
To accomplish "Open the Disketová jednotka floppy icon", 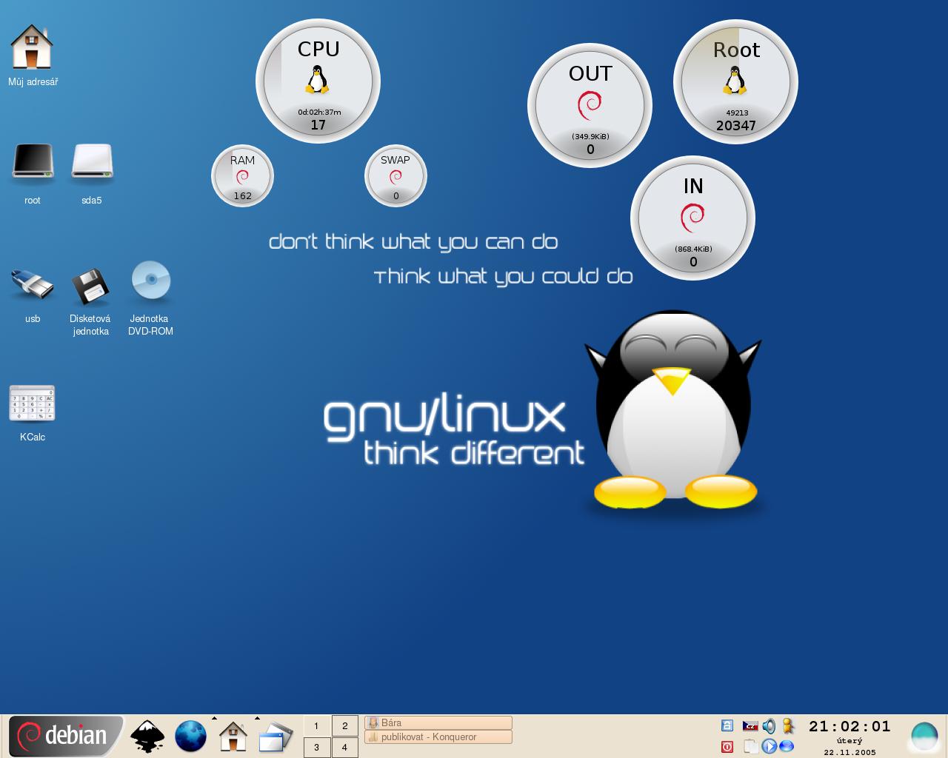I will [x=90, y=286].
